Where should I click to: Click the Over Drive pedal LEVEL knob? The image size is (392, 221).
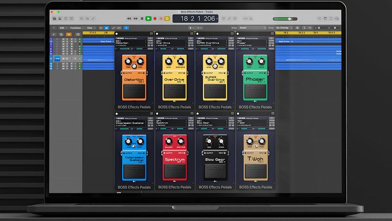[x=168, y=62]
